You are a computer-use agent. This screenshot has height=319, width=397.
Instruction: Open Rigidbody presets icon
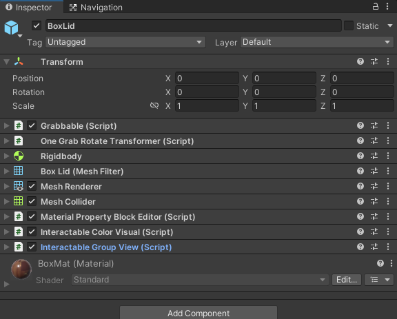pos(374,156)
